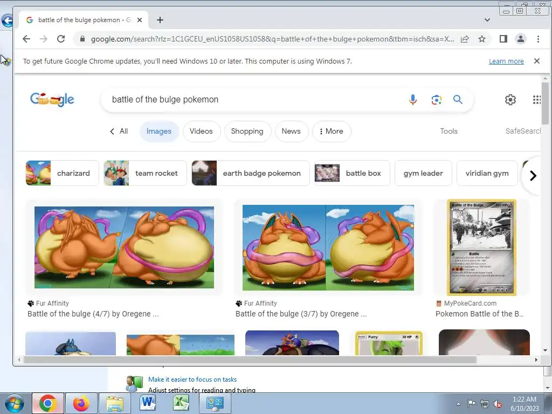Submit search with magnifying glass icon
552x414 pixels.
[x=458, y=100]
